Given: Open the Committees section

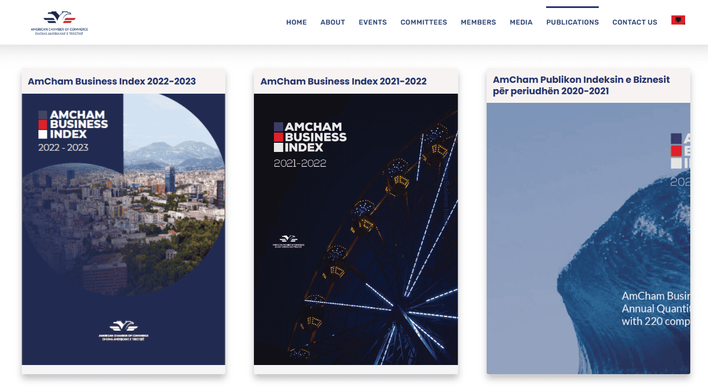Looking at the screenshot, I should coord(424,22).
